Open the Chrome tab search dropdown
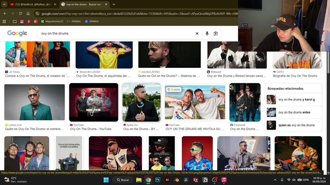 tap(4, 4)
